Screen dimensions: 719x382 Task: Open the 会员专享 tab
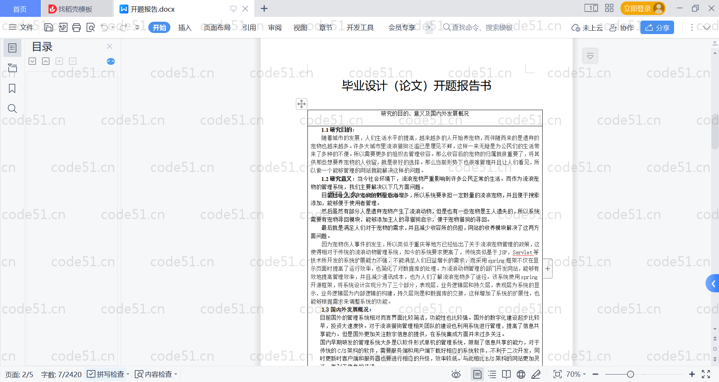coord(402,27)
